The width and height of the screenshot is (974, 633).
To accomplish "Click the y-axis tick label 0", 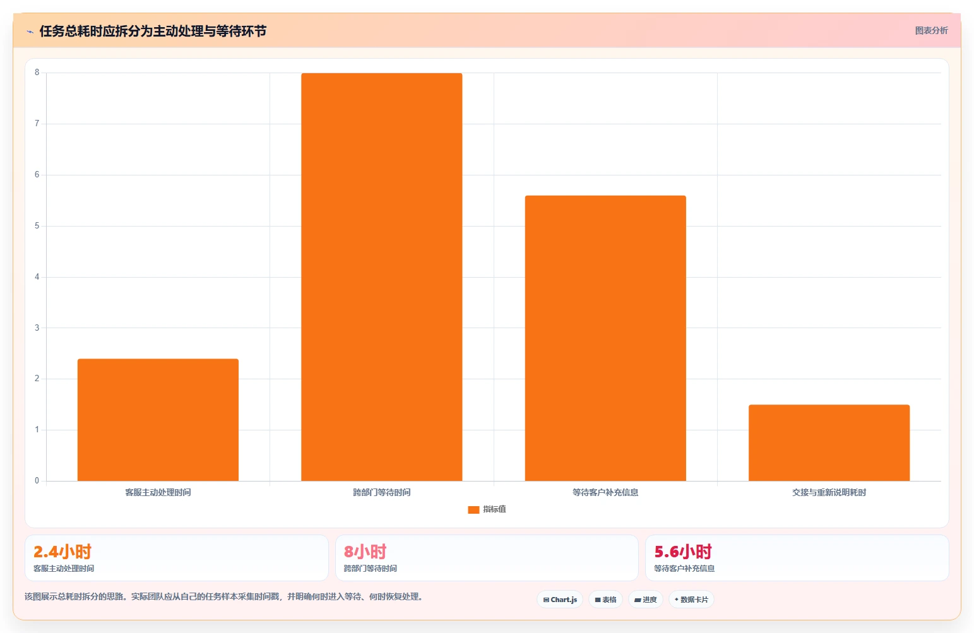I will click(x=37, y=481).
